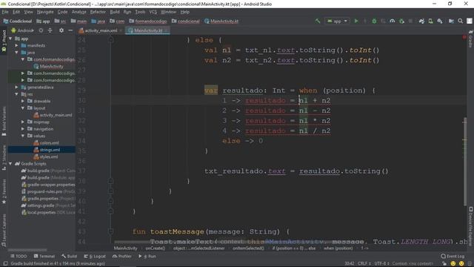
Task: Open the Event Log
Action: click(x=453, y=257)
